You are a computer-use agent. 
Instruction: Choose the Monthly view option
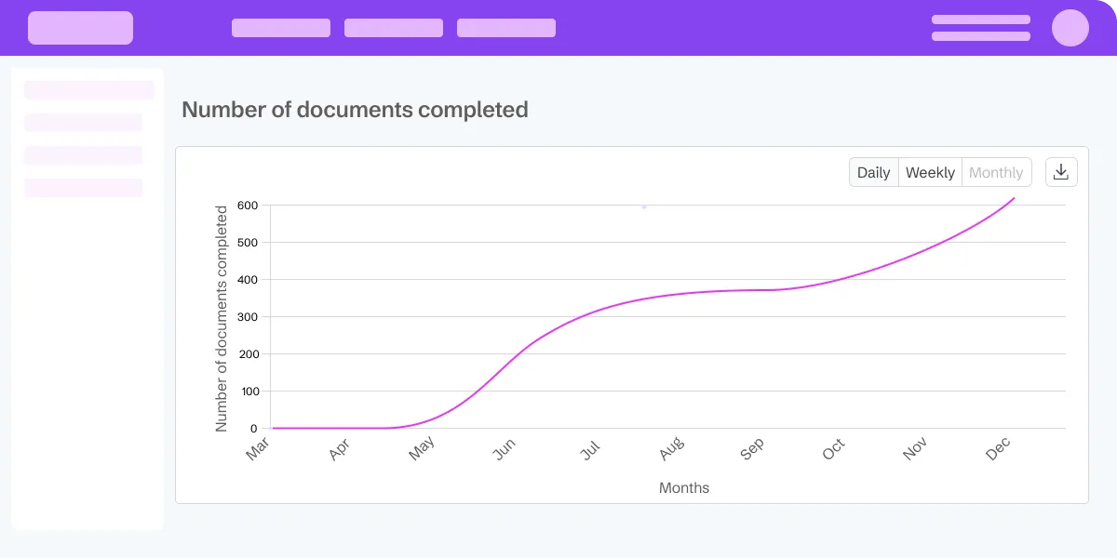[x=996, y=172]
